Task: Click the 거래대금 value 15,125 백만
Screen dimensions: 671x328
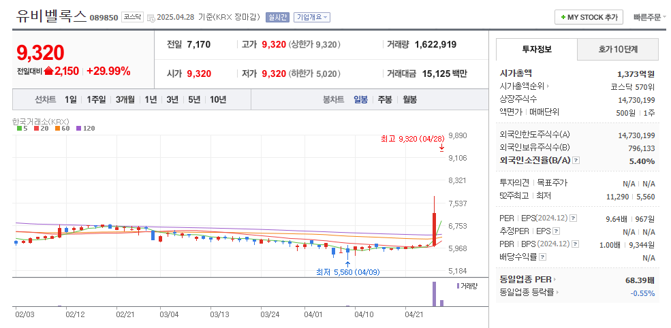Action: pos(445,73)
